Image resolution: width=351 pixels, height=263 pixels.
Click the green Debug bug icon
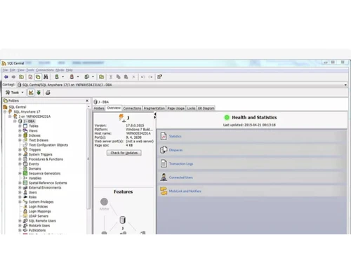pos(39,93)
